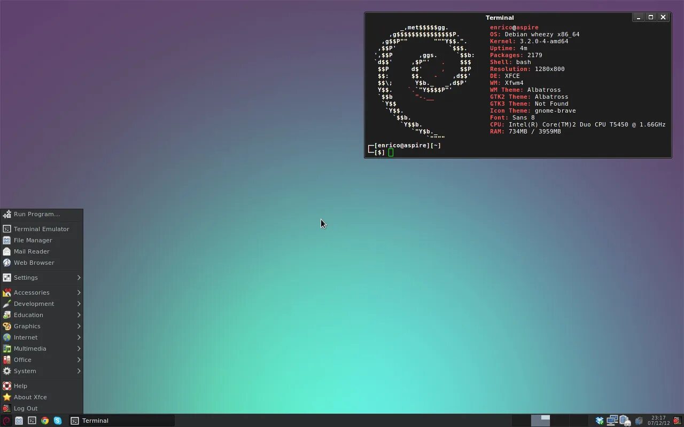
Task: Switch to the fourth workspace in pager
Action: click(x=579, y=421)
